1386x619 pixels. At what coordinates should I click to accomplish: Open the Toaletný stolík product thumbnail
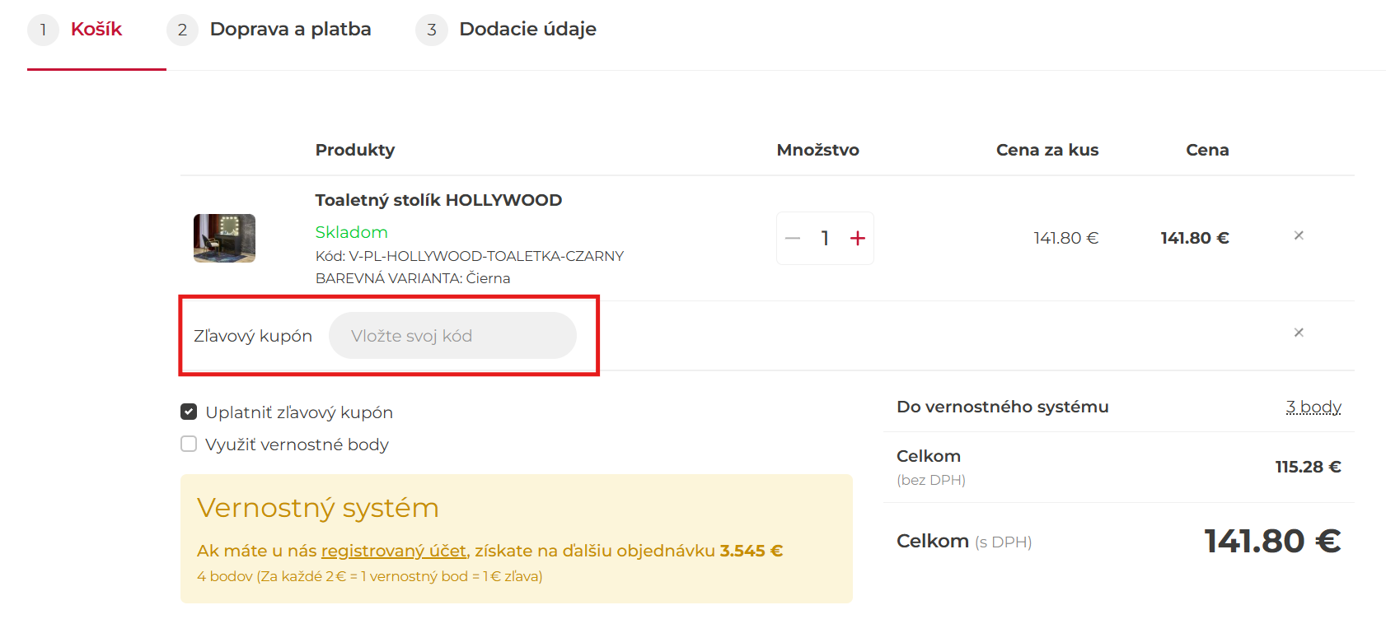[223, 238]
